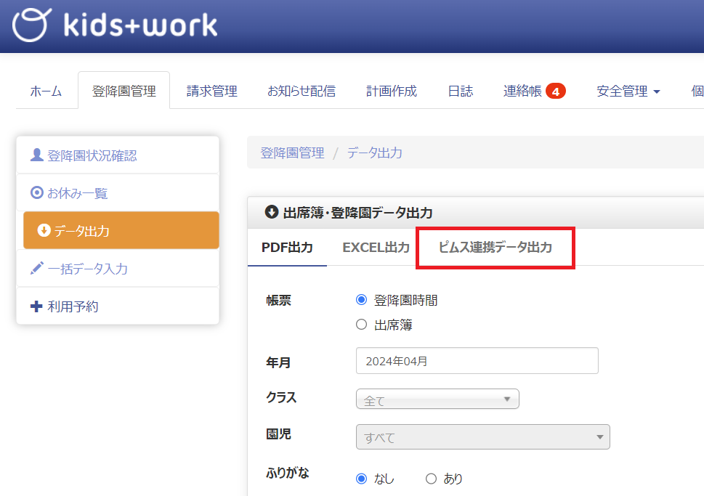Click the target icon beside お休み一覧

[37, 192]
